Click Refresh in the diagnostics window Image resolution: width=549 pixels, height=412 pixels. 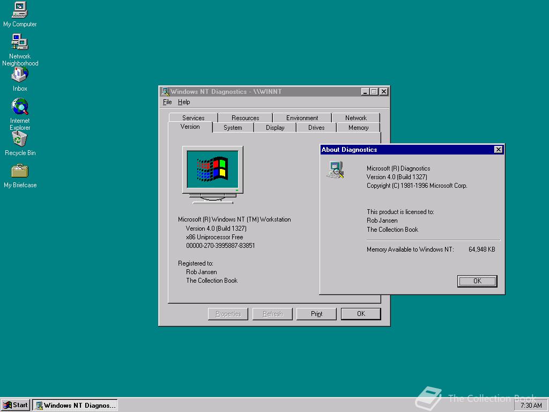(x=272, y=313)
